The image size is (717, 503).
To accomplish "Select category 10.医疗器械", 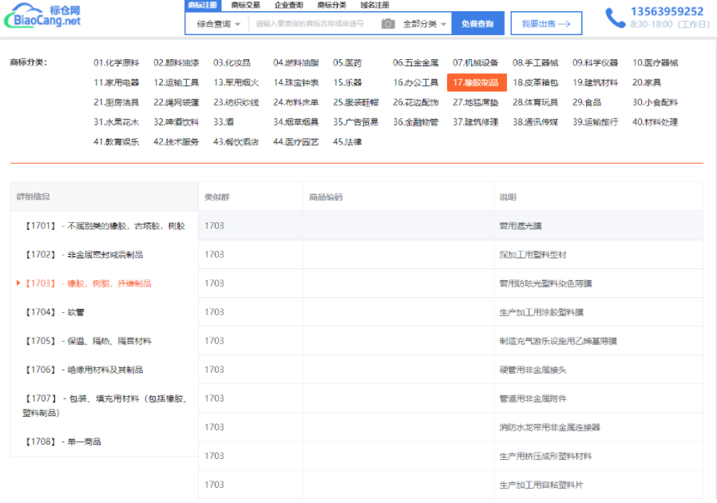I will click(655, 62).
